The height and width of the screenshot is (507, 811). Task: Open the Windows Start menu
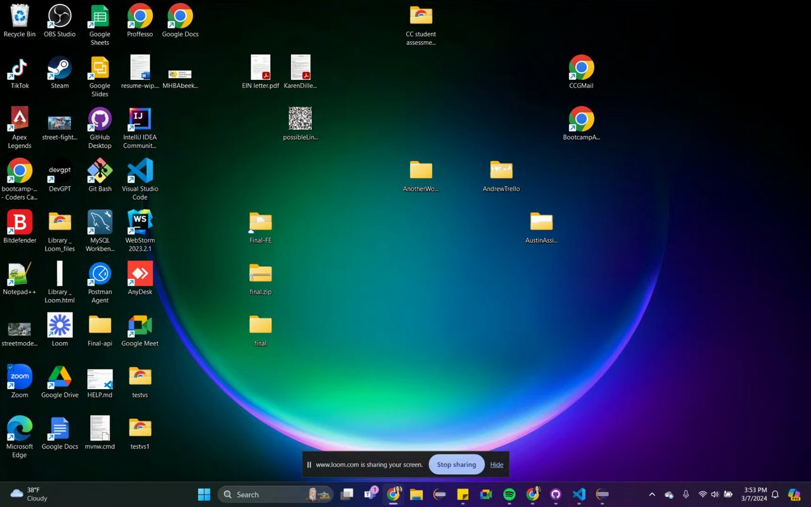pos(204,494)
